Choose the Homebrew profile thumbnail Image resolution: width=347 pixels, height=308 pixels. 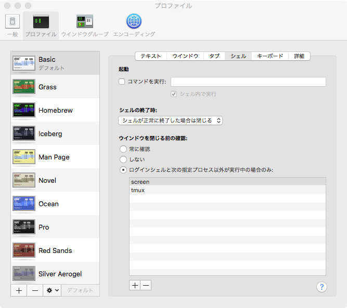pos(24,110)
